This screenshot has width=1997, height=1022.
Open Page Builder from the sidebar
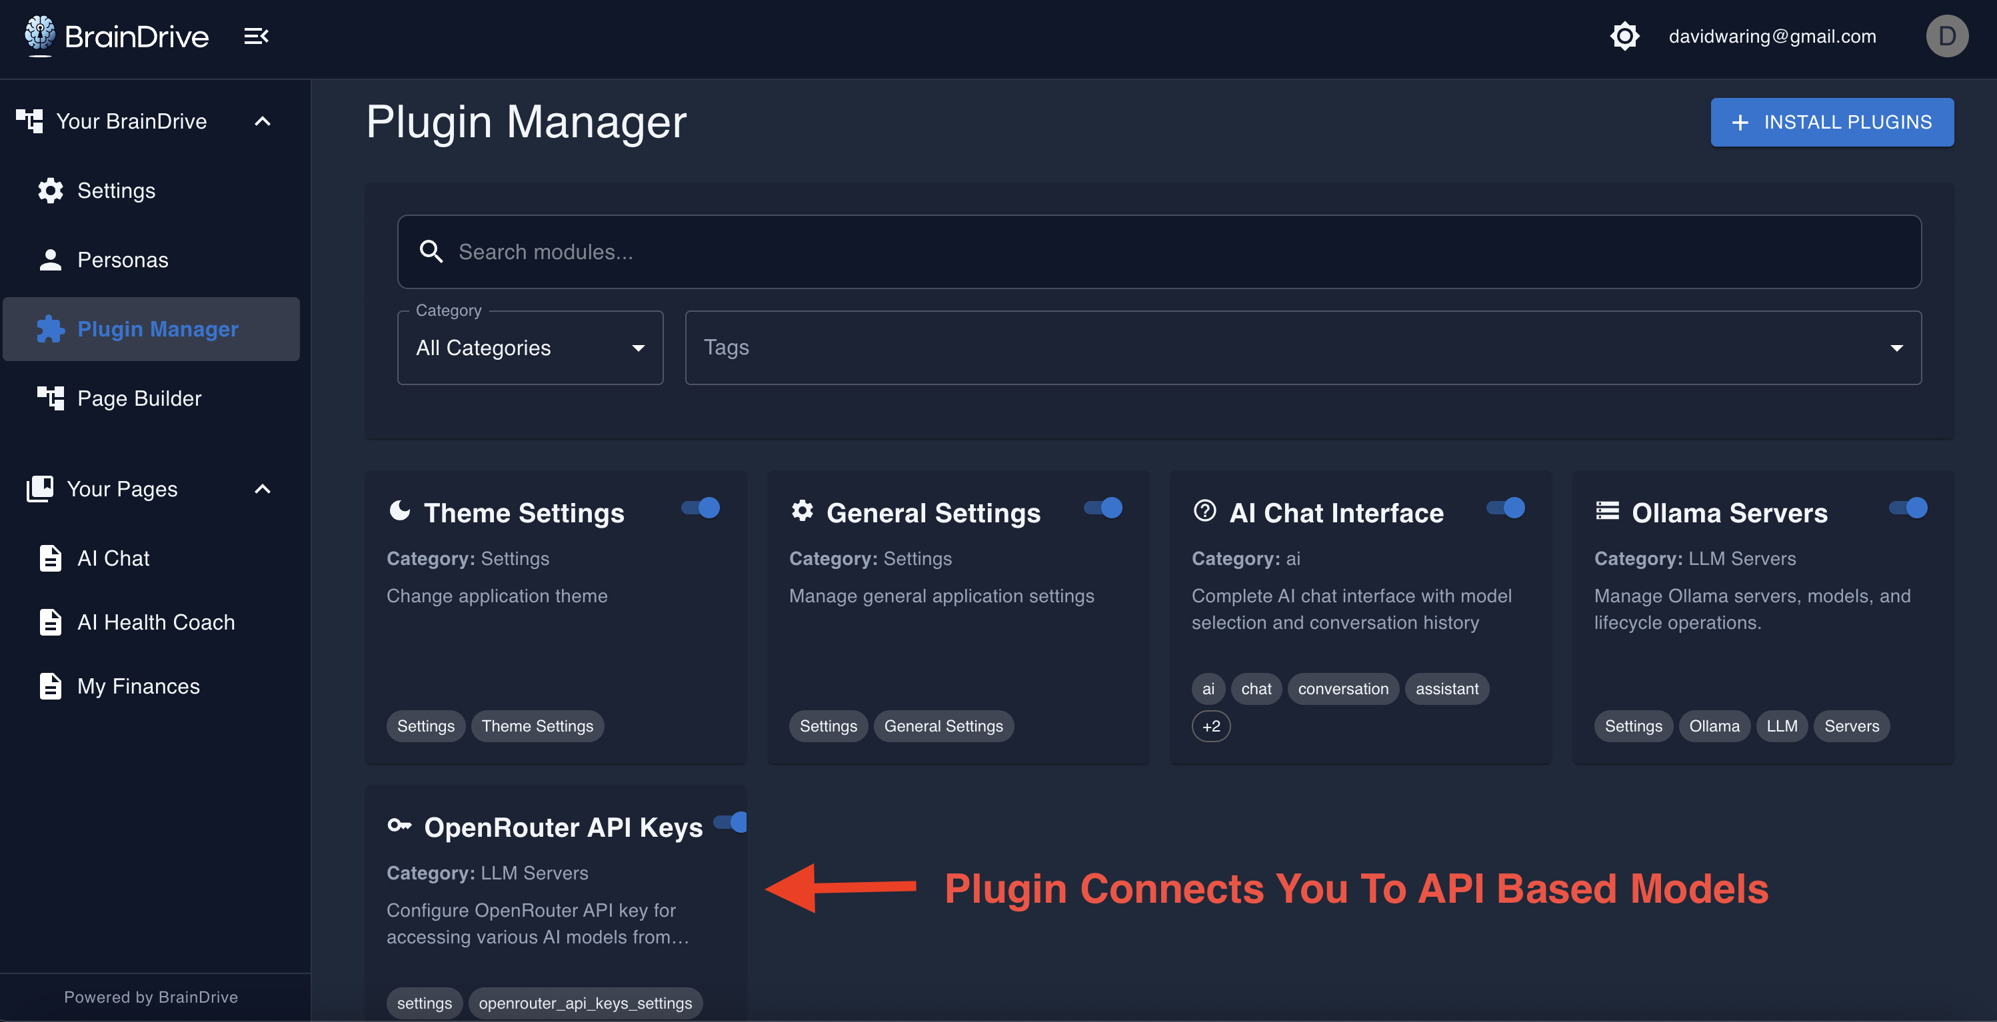(139, 398)
